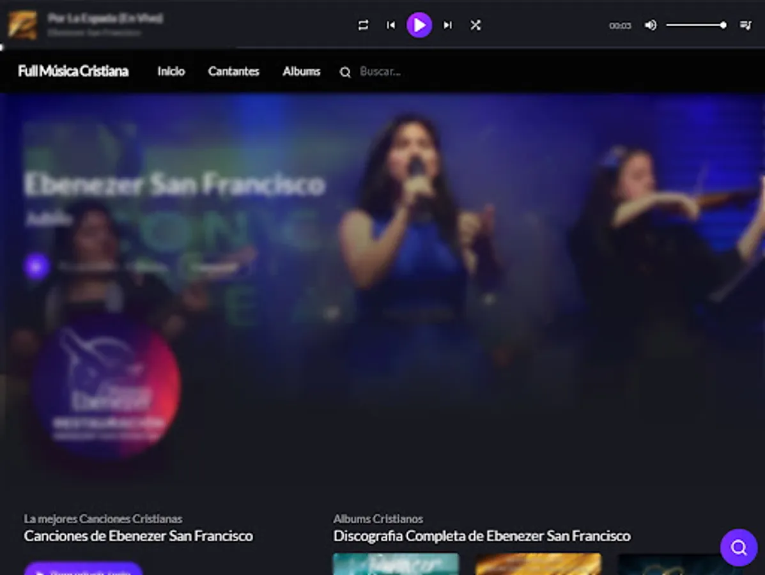Play the current song with the purple button
The width and height of the screenshot is (765, 575).
(x=419, y=25)
